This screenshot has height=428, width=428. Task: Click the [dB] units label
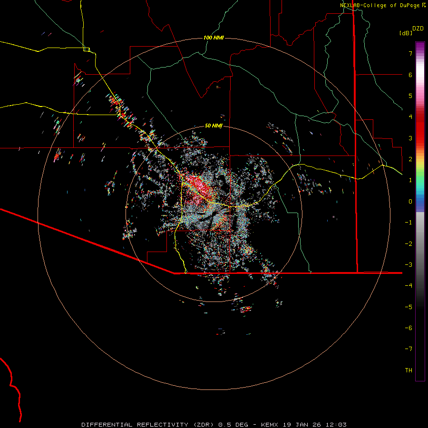[406, 33]
